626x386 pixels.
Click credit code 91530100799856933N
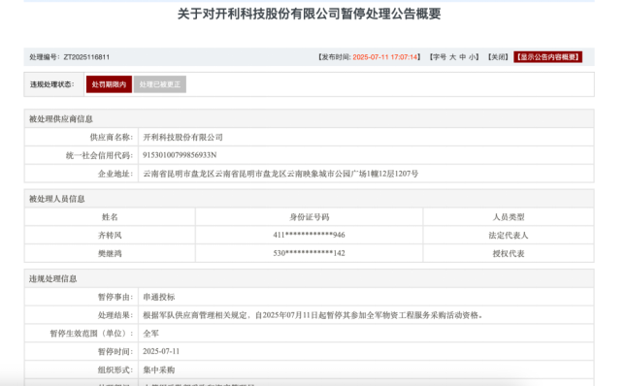click(180, 155)
